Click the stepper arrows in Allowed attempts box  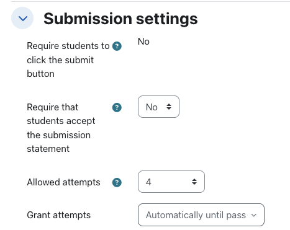194,182
